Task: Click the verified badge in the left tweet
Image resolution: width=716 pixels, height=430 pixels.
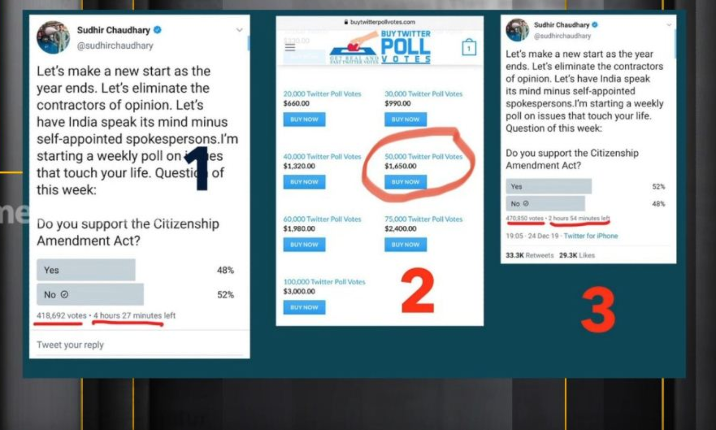Action: tap(158, 30)
